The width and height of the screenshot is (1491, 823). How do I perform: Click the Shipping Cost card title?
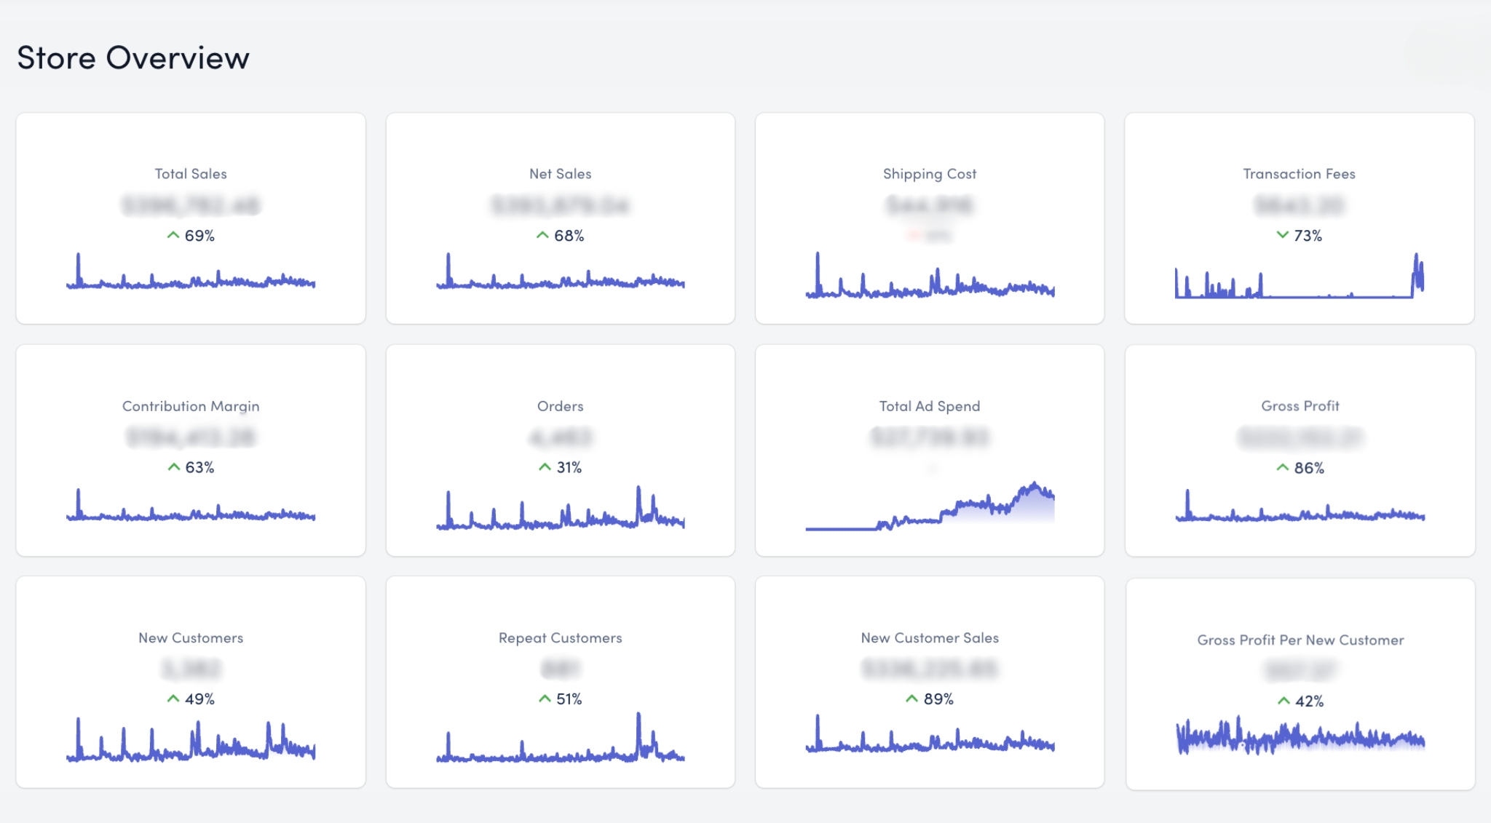930,174
